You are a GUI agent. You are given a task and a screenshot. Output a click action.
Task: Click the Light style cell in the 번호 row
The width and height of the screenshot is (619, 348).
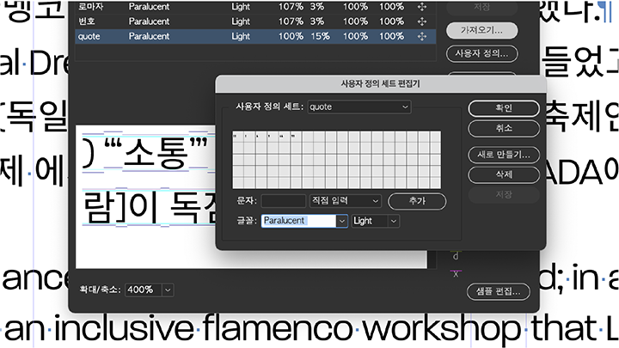coord(241,21)
